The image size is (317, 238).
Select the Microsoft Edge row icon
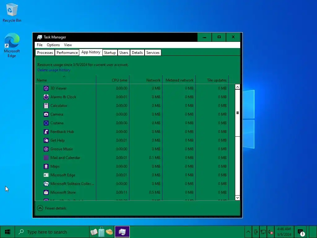coord(46,175)
